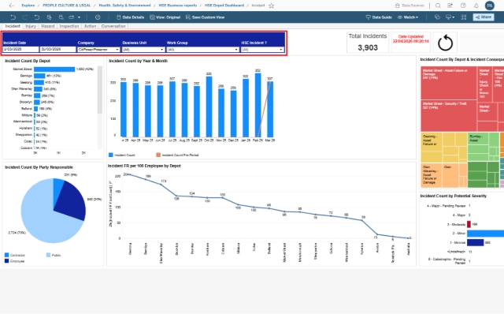Image resolution: width=504 pixels, height=314 pixels.
Task: Click the Redo toolbar icon
Action: point(25,17)
